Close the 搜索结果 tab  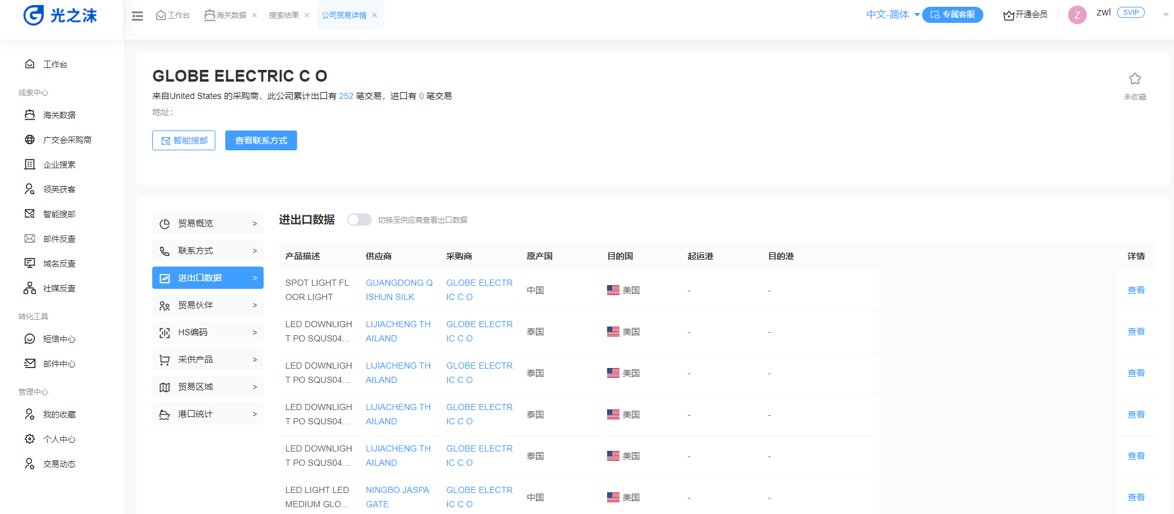(307, 15)
